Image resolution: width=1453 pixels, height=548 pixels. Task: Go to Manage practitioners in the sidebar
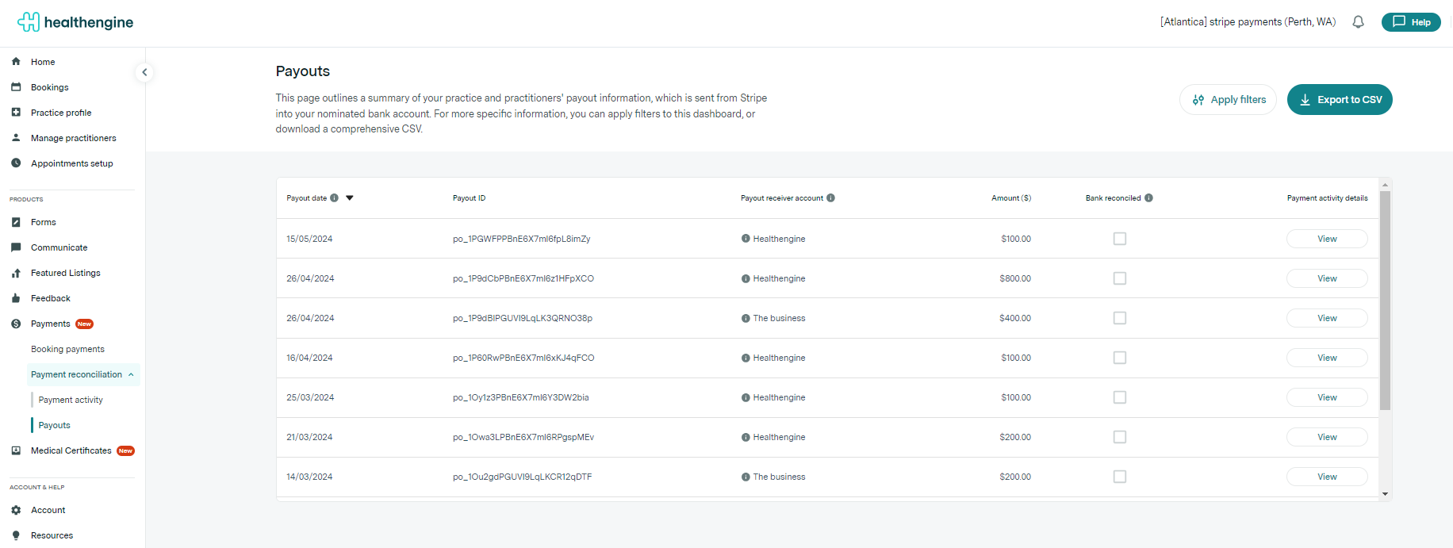[x=73, y=138]
